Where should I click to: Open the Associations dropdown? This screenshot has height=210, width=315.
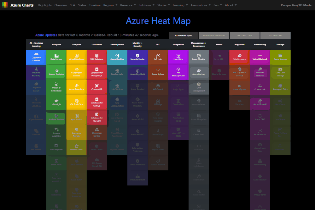(x=201, y=5)
